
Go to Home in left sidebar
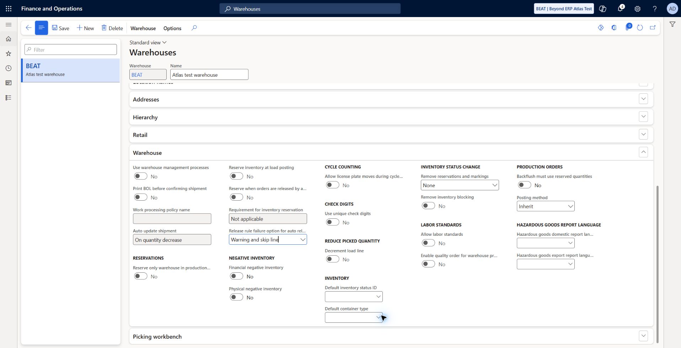click(x=9, y=39)
